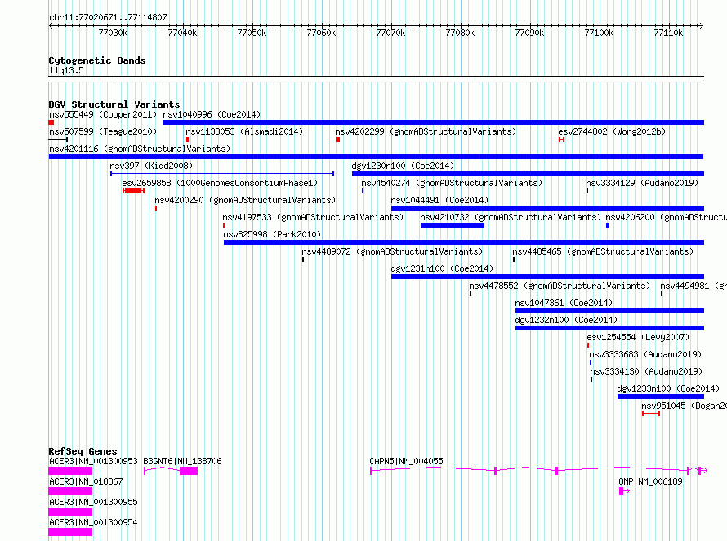
Task: Select the 77030k ruler tick label
Action: 113,33
